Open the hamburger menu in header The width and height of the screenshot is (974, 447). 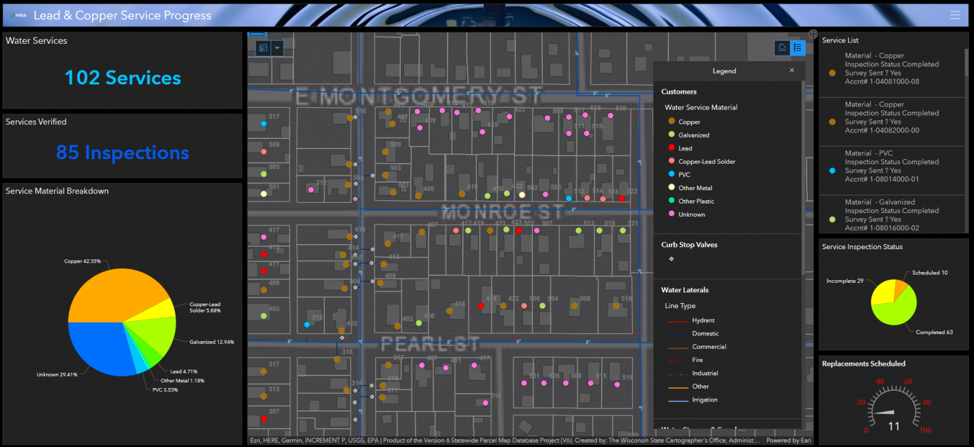[x=955, y=15]
